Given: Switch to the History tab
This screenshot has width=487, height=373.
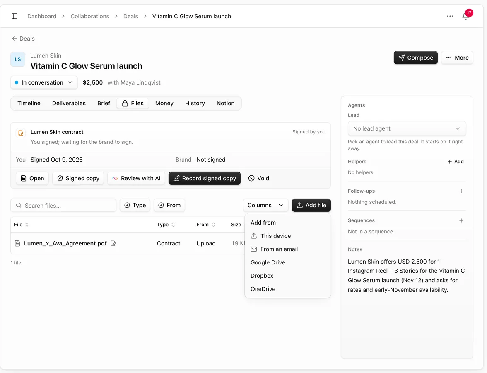Looking at the screenshot, I should click(195, 103).
